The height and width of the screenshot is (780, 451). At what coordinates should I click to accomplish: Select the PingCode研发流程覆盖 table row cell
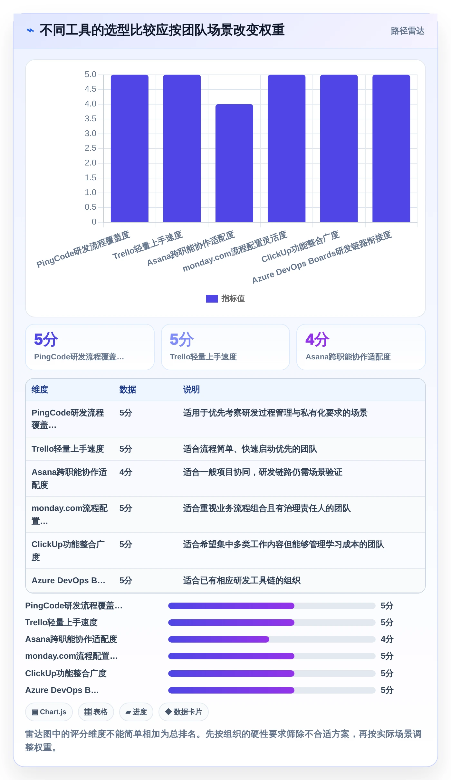pyautogui.click(x=70, y=419)
